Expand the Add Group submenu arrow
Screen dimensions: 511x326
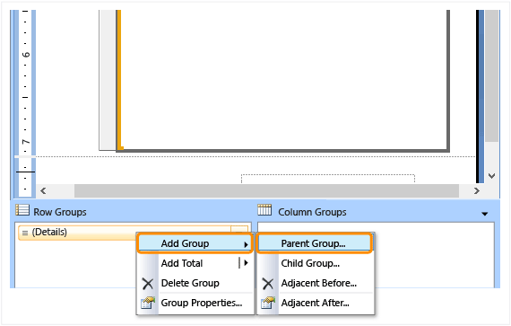(246, 244)
